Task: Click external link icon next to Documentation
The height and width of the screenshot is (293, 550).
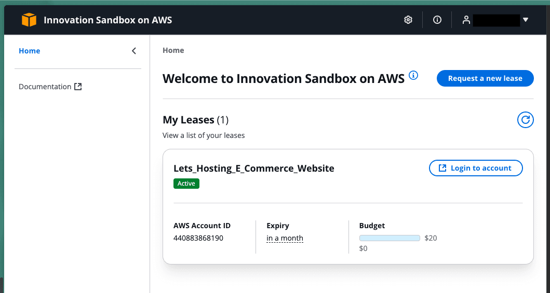Action: click(78, 87)
